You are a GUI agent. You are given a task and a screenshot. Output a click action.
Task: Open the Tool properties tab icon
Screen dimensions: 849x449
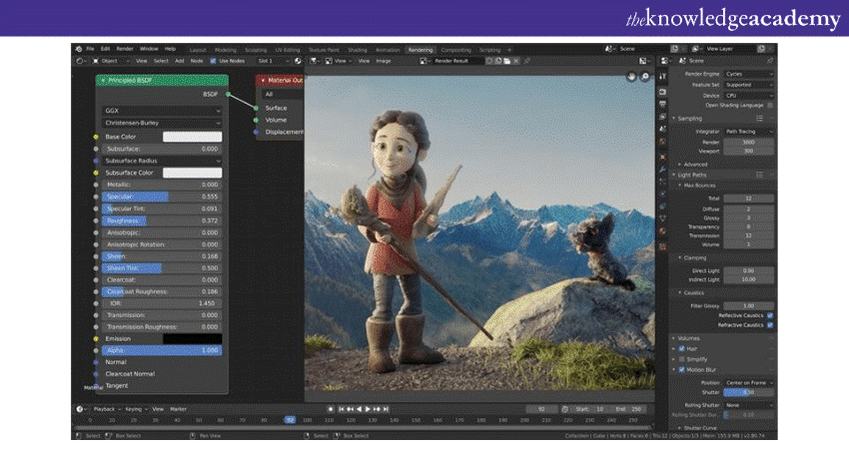pos(661,75)
